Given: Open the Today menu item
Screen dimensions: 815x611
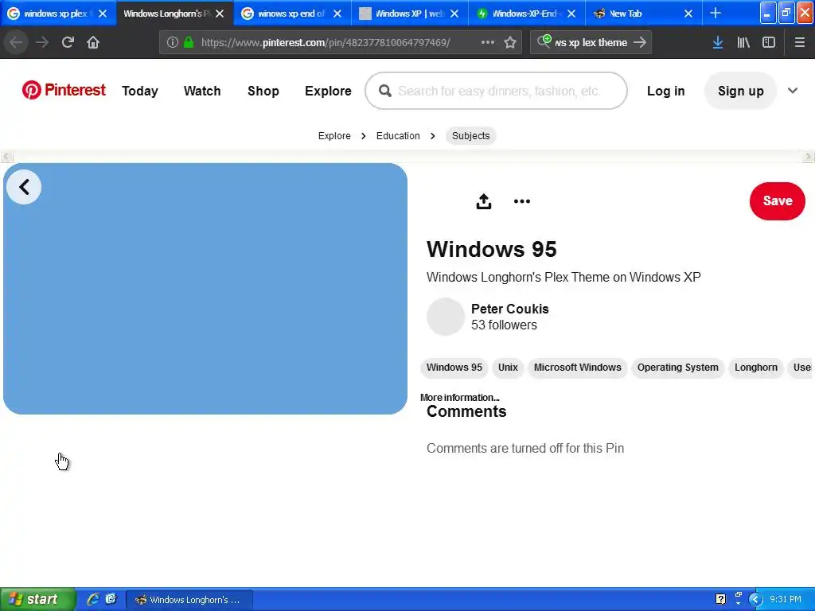Looking at the screenshot, I should tap(140, 91).
